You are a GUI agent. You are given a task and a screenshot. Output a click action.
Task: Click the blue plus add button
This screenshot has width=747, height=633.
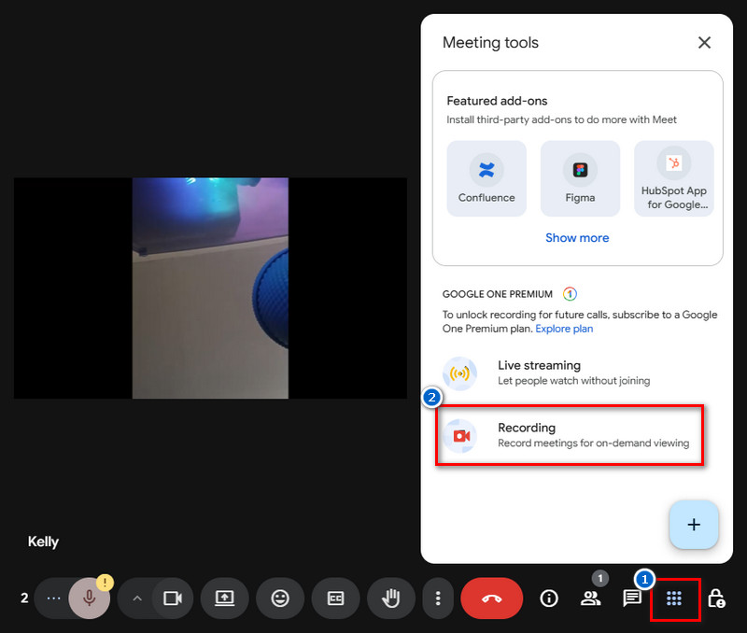(694, 525)
